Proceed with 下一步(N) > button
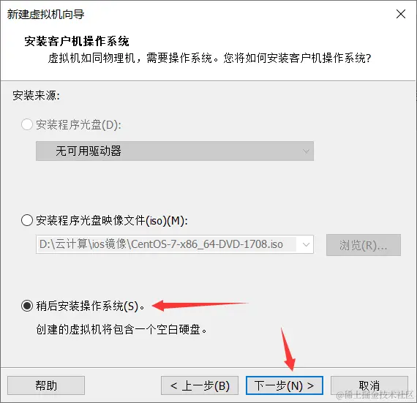 pyautogui.click(x=285, y=385)
